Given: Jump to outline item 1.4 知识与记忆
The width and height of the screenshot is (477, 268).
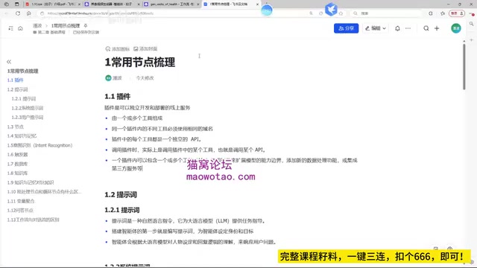Looking at the screenshot, I should click(x=22, y=135).
